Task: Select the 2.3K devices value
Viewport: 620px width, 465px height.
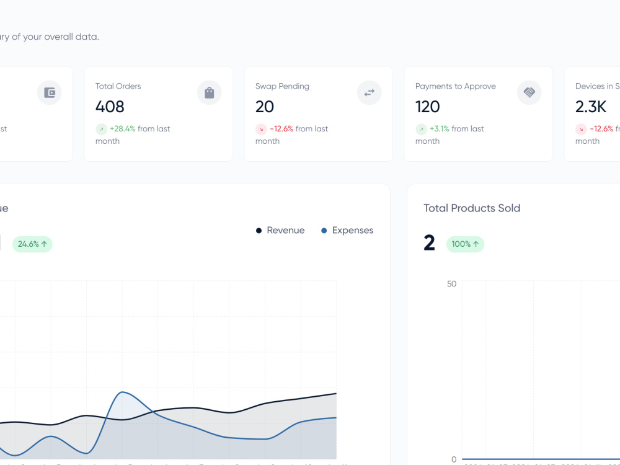Action: [x=591, y=107]
